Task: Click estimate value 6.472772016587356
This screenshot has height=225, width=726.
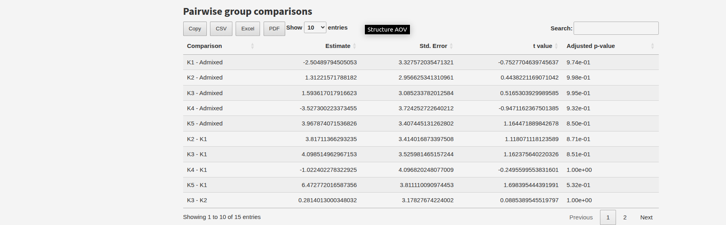Action: (x=329, y=185)
